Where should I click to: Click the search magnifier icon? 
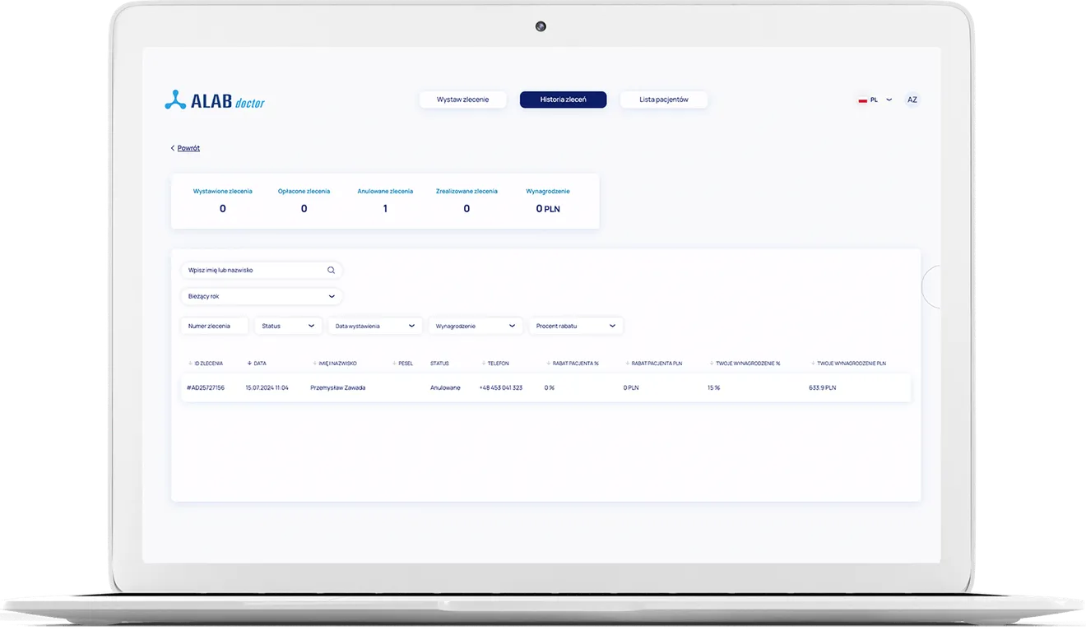[331, 270]
